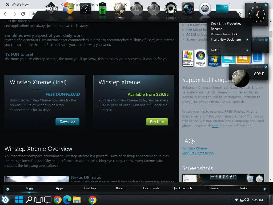Click the volume icon in system tray

click(247, 200)
